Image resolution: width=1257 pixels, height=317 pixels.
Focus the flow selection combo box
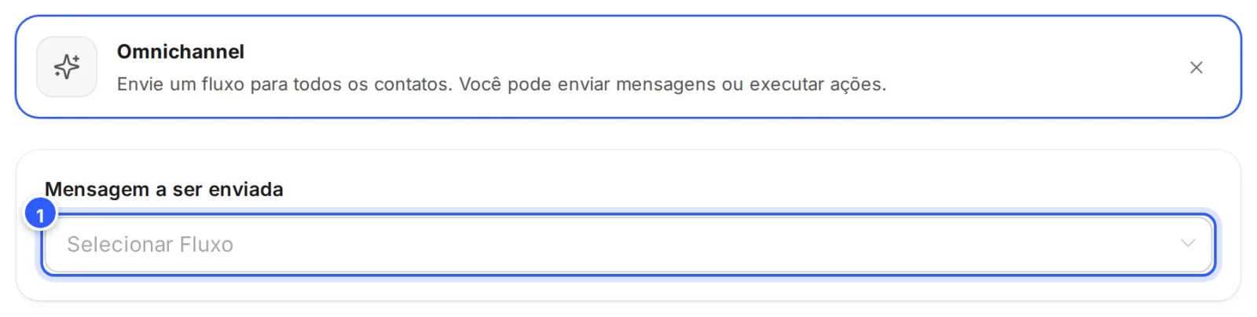click(x=628, y=245)
